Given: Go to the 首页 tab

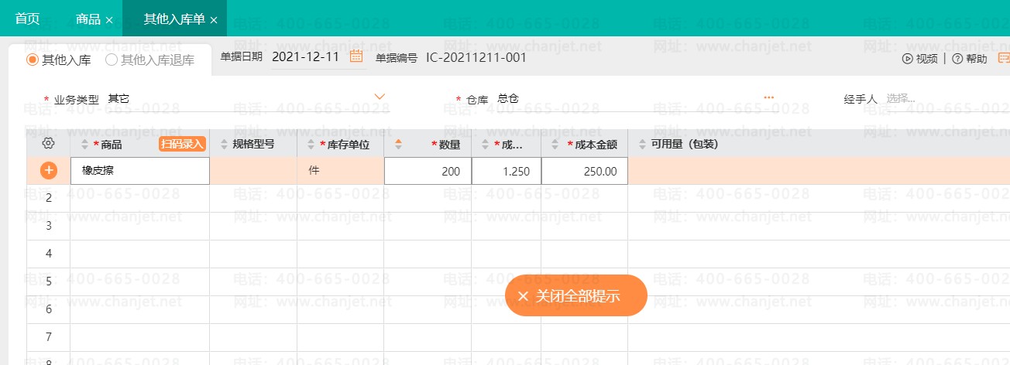Looking at the screenshot, I should [28, 19].
